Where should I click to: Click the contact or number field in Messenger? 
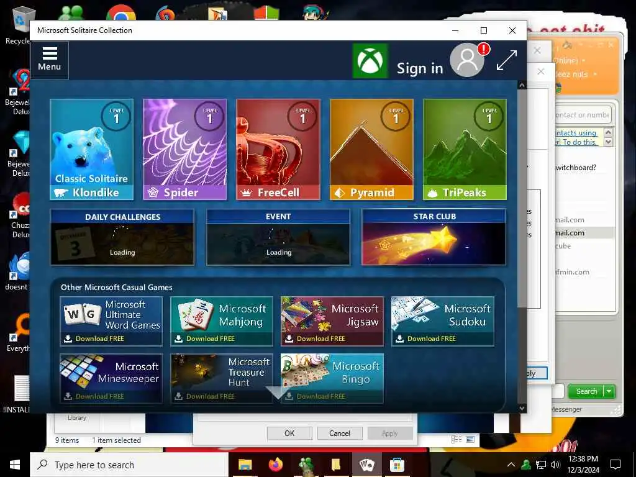(x=583, y=115)
